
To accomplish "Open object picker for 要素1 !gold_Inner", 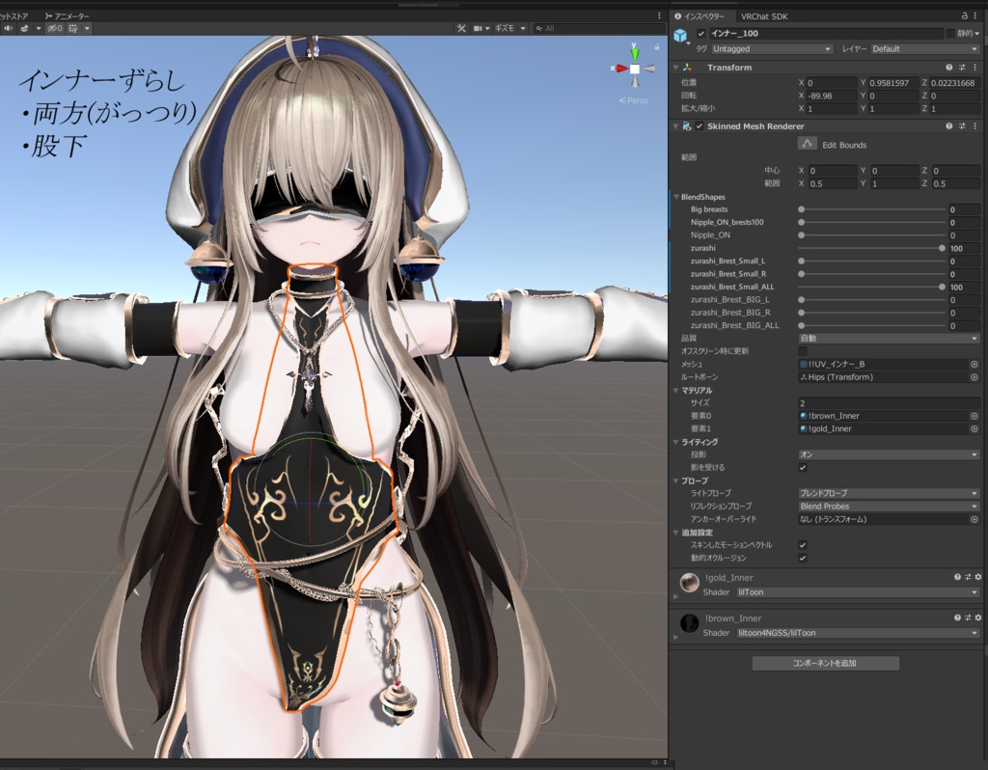I will pos(974,429).
